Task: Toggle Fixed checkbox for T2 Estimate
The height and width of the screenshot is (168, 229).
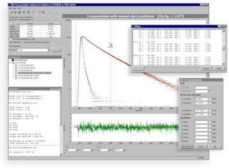Action: click(210, 103)
